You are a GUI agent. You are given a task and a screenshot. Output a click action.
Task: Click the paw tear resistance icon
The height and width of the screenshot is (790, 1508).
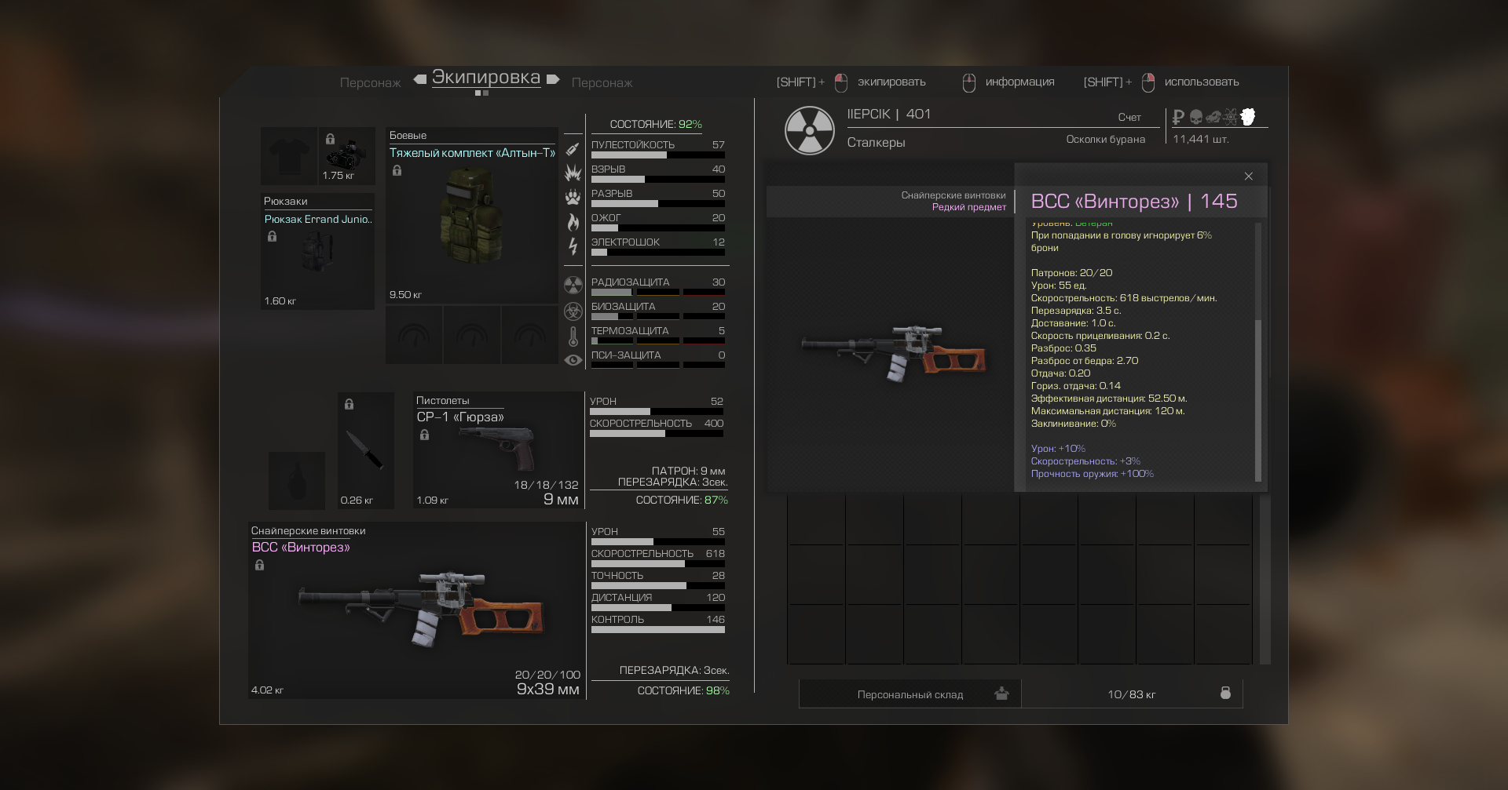pyautogui.click(x=573, y=197)
